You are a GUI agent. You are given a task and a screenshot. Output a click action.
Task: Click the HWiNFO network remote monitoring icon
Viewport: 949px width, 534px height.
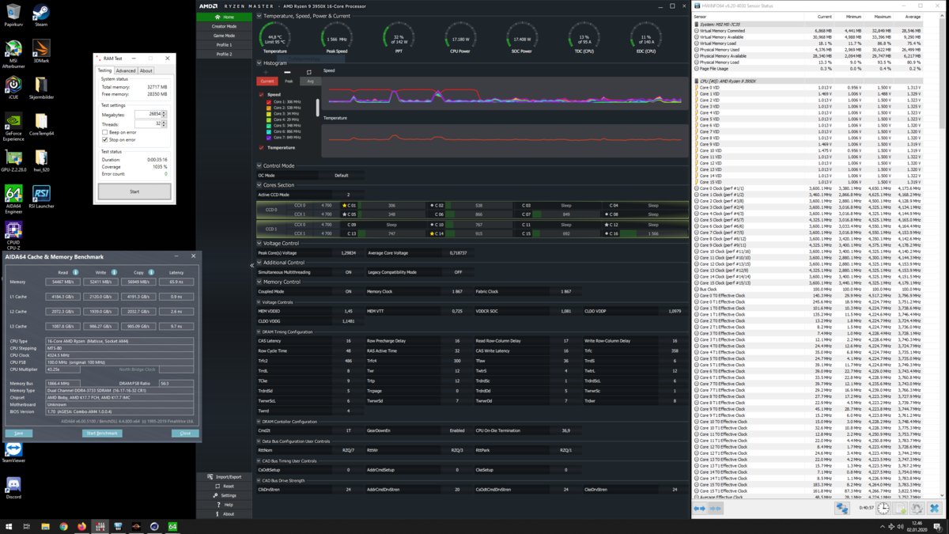coord(841,509)
